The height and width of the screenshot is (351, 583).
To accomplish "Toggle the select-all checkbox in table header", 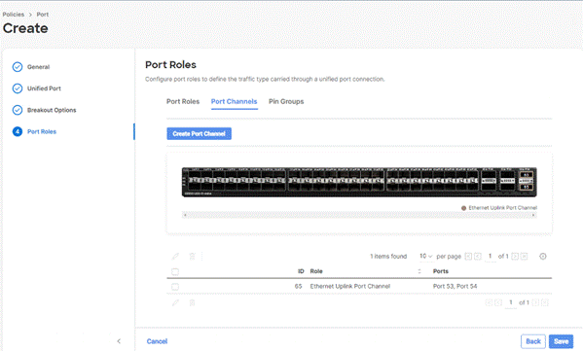I will [x=175, y=271].
